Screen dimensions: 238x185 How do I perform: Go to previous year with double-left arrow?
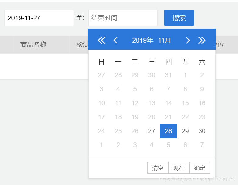click(101, 40)
